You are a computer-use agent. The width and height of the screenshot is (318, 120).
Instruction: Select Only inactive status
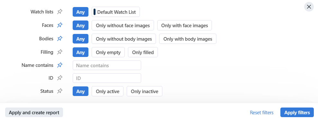click(x=144, y=92)
